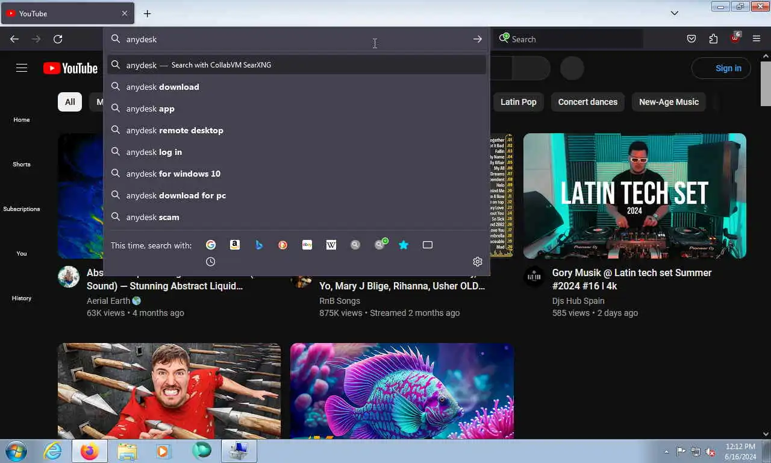Open Pocket save button

point(691,39)
